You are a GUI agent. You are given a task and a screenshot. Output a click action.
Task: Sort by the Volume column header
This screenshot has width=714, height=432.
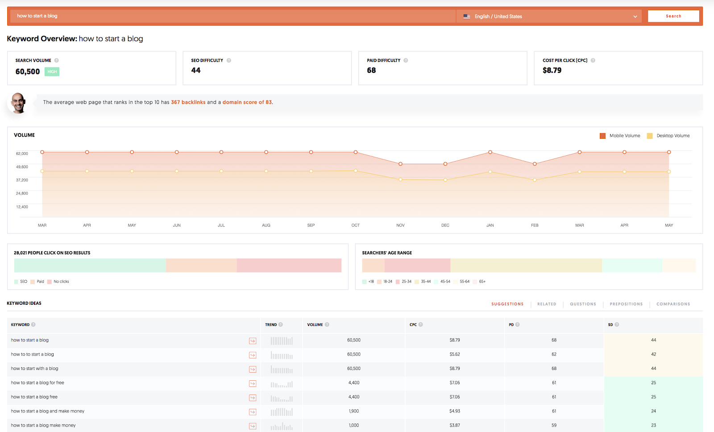coord(315,324)
